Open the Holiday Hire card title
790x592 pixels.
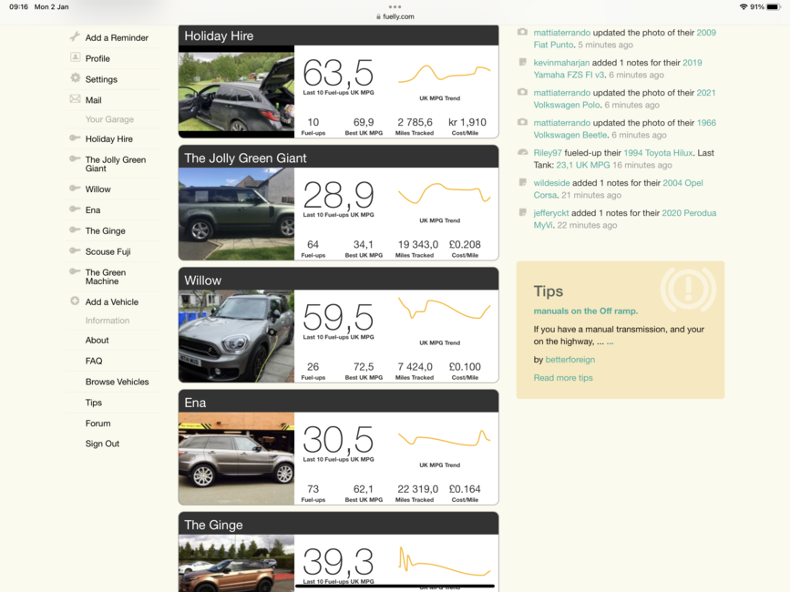(x=219, y=36)
